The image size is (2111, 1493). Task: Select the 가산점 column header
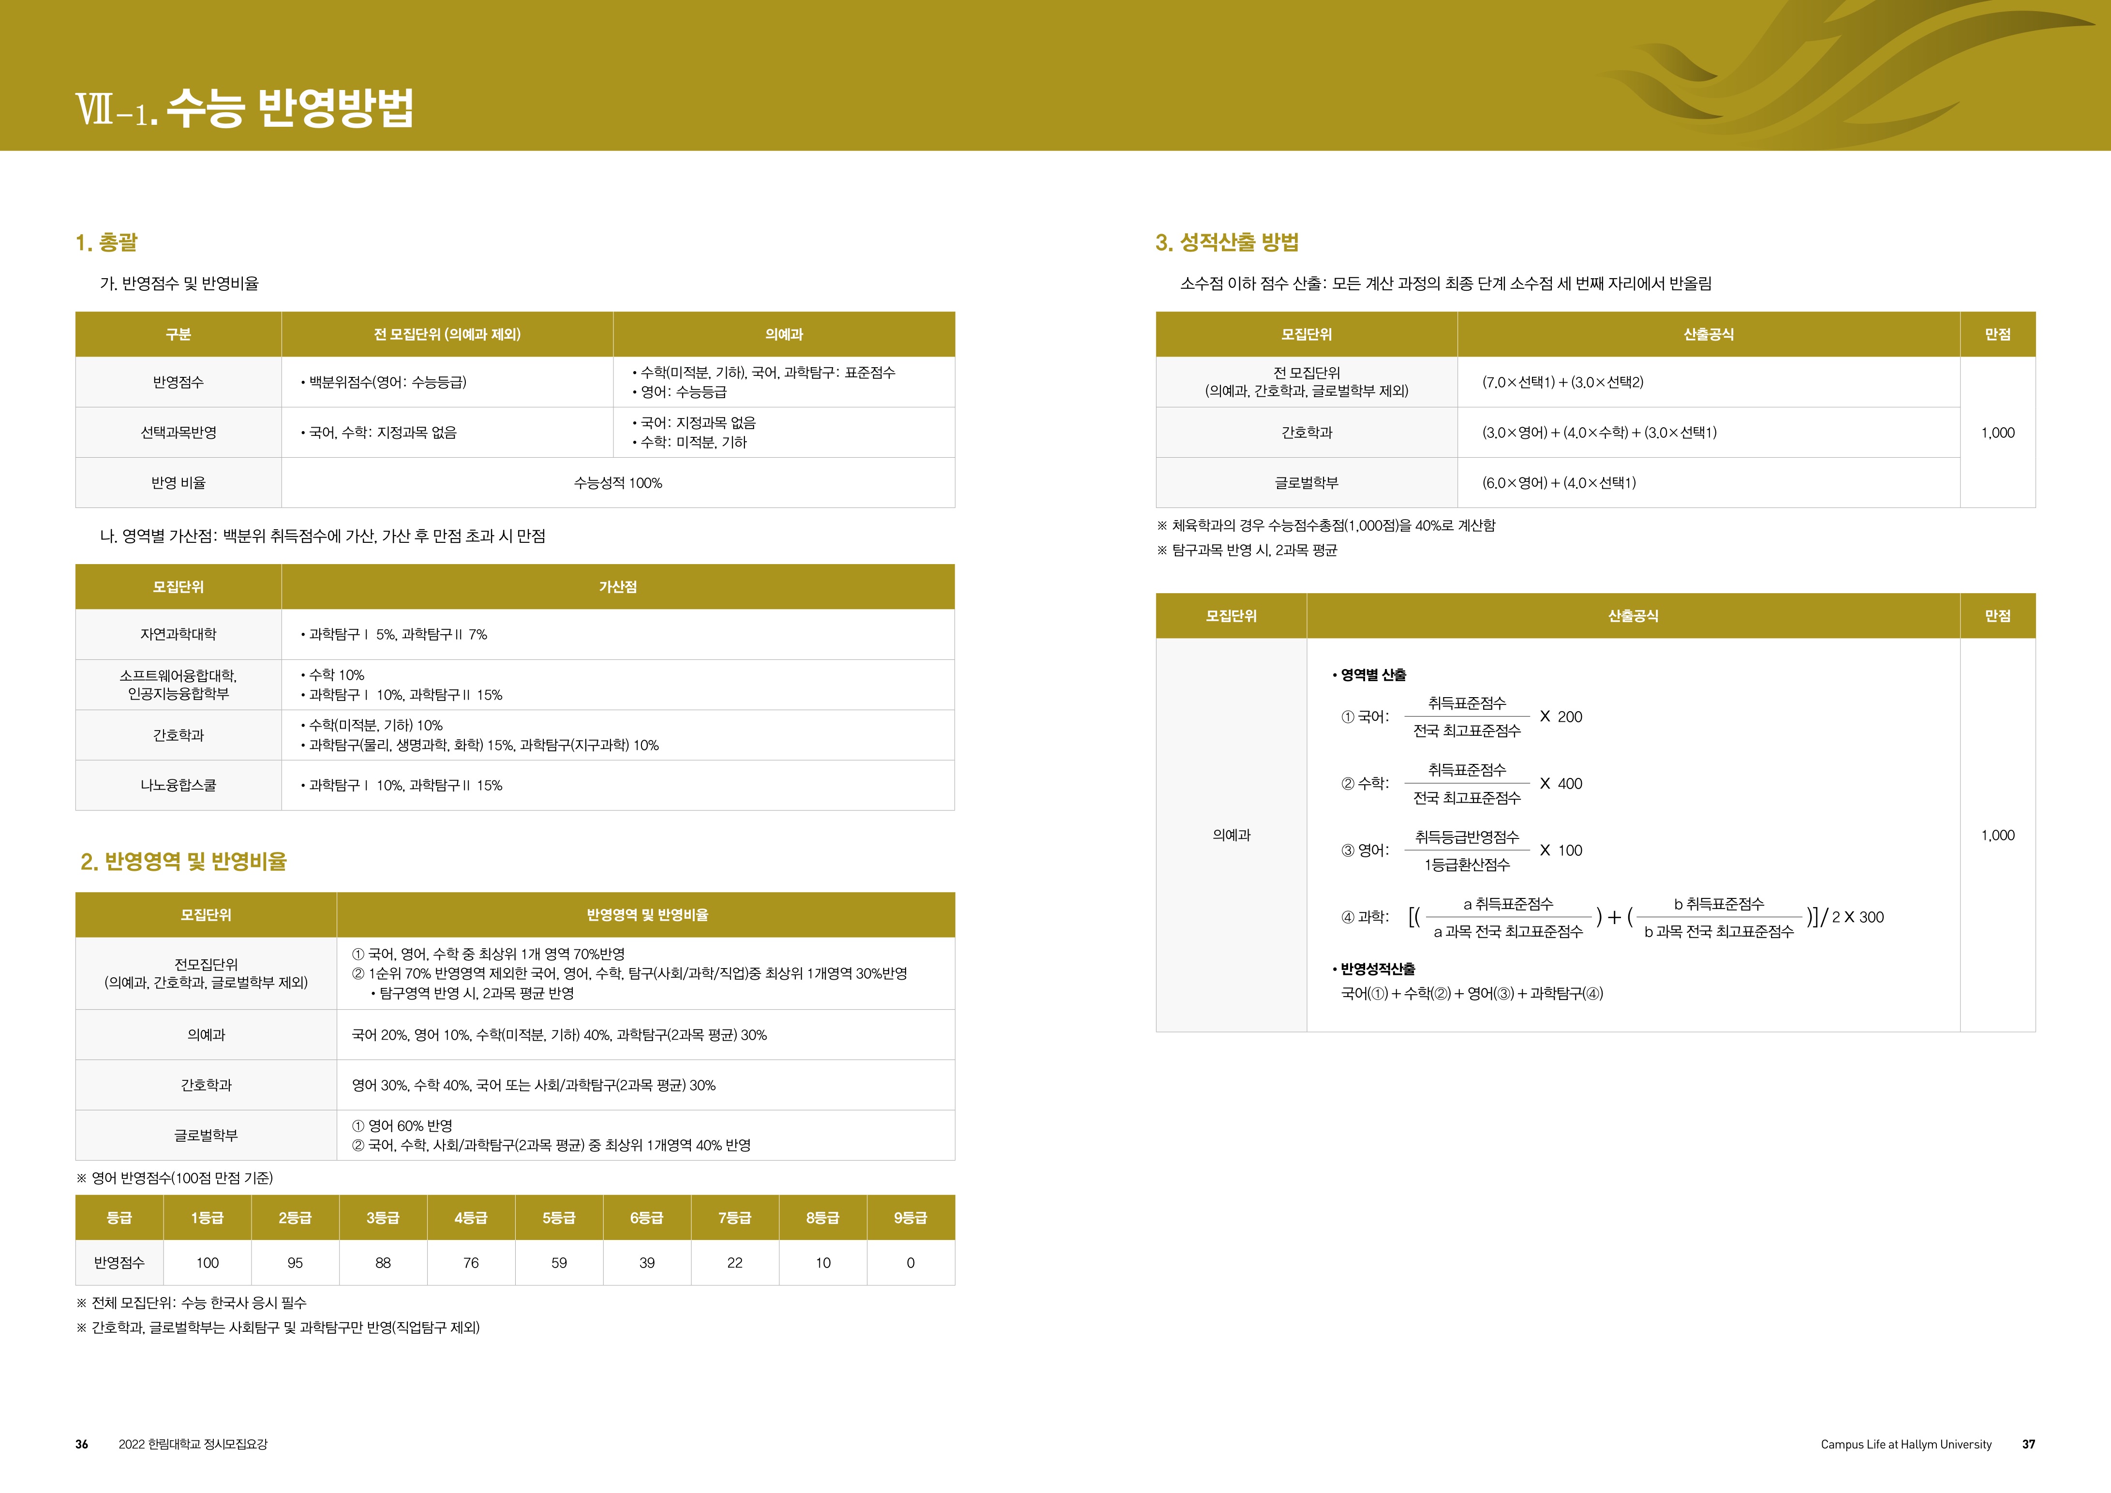618,586
